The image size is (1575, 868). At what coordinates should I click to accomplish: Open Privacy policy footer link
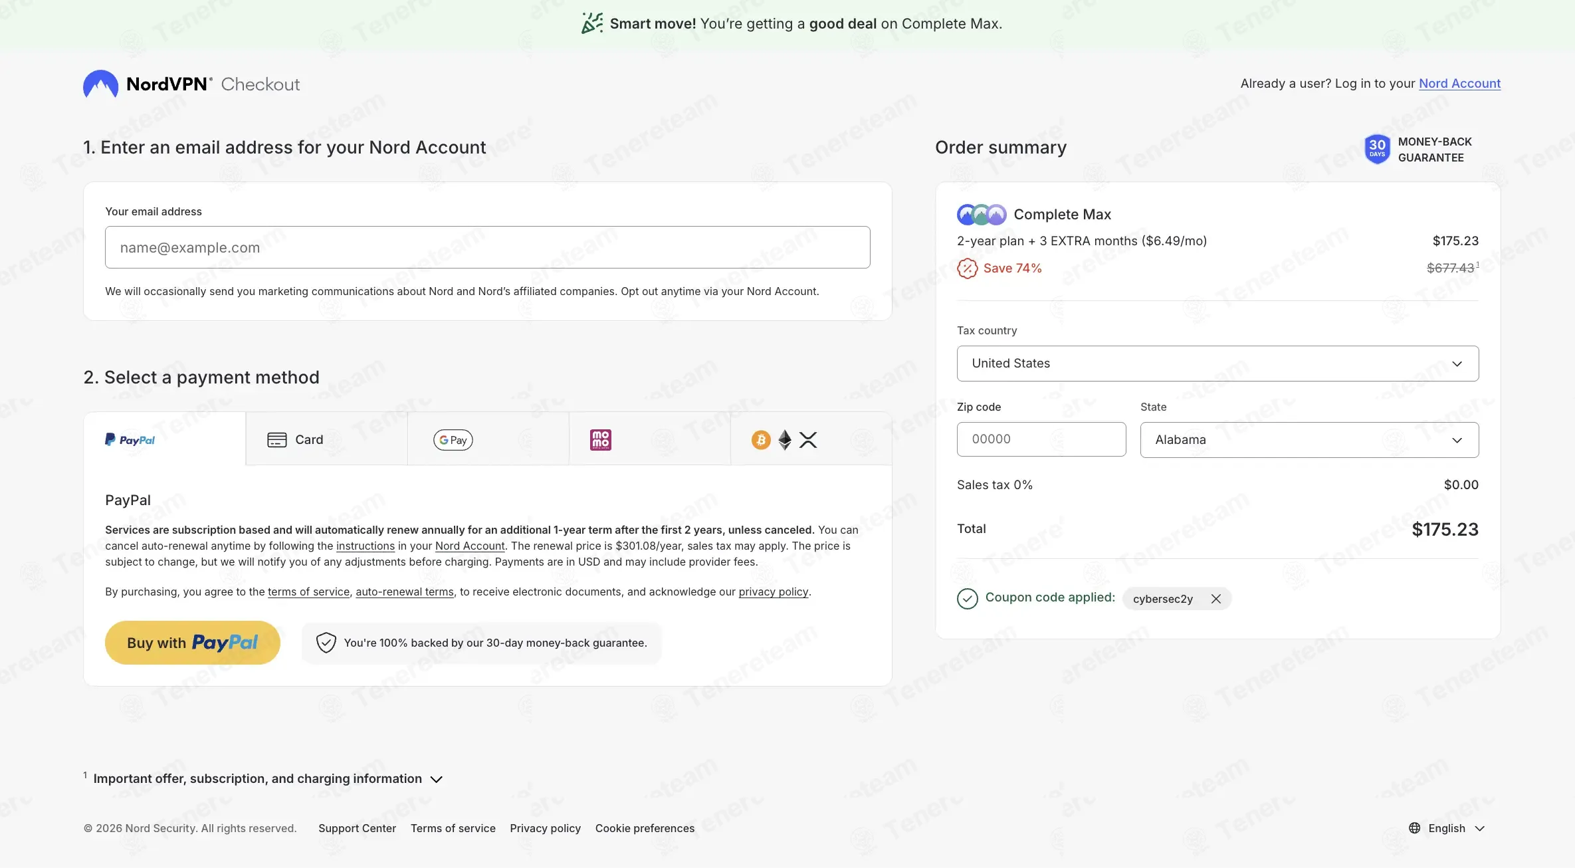[545, 828]
